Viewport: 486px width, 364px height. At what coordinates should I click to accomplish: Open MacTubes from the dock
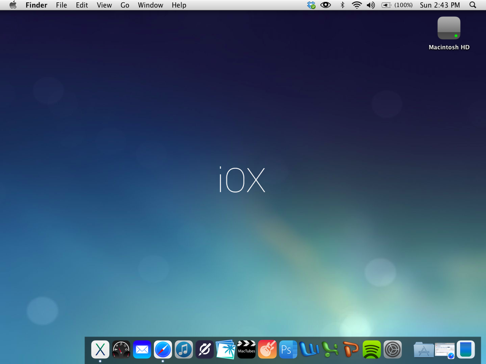click(x=246, y=349)
